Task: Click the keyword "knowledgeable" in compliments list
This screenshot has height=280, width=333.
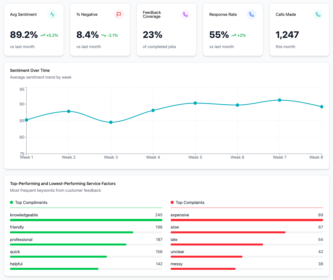Action: click(24, 215)
